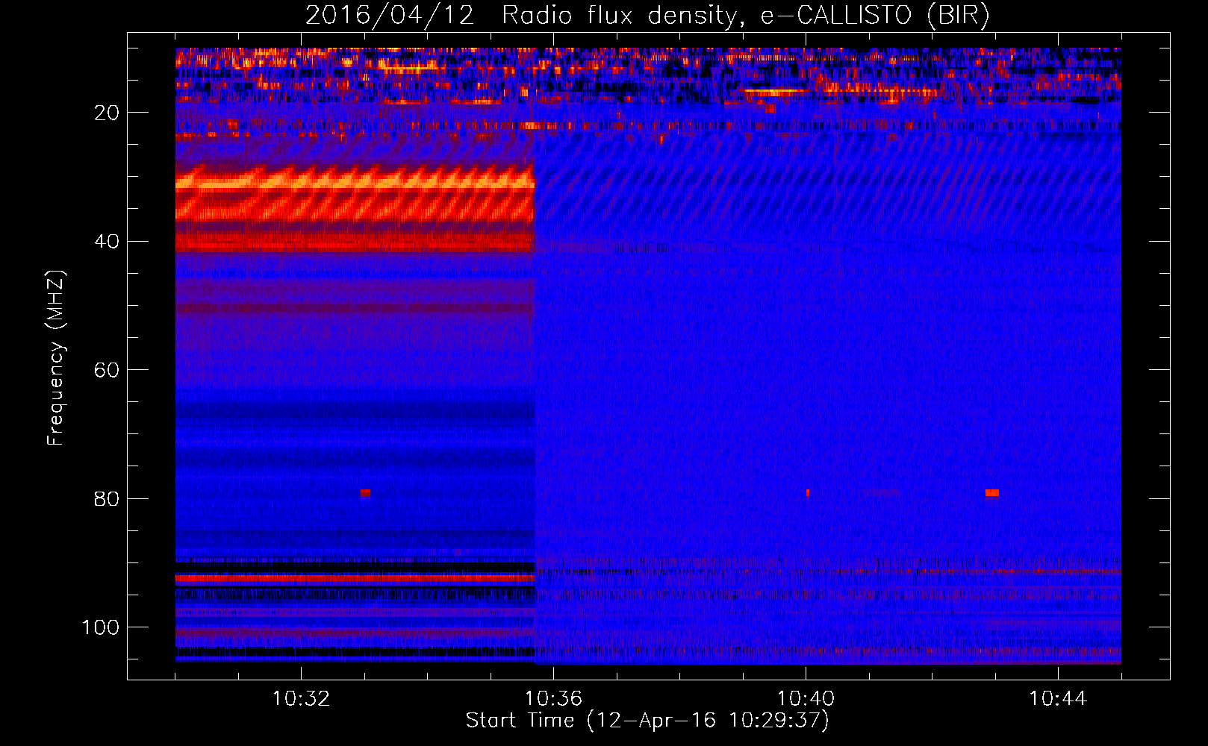
Task: Click the 80 frequency tick label
Action: (x=107, y=498)
